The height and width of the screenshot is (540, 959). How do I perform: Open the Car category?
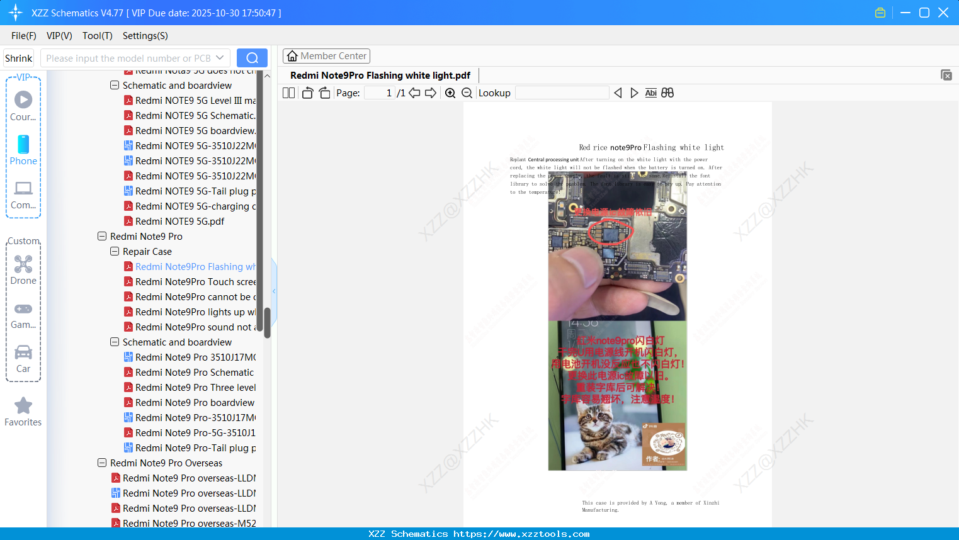(23, 359)
